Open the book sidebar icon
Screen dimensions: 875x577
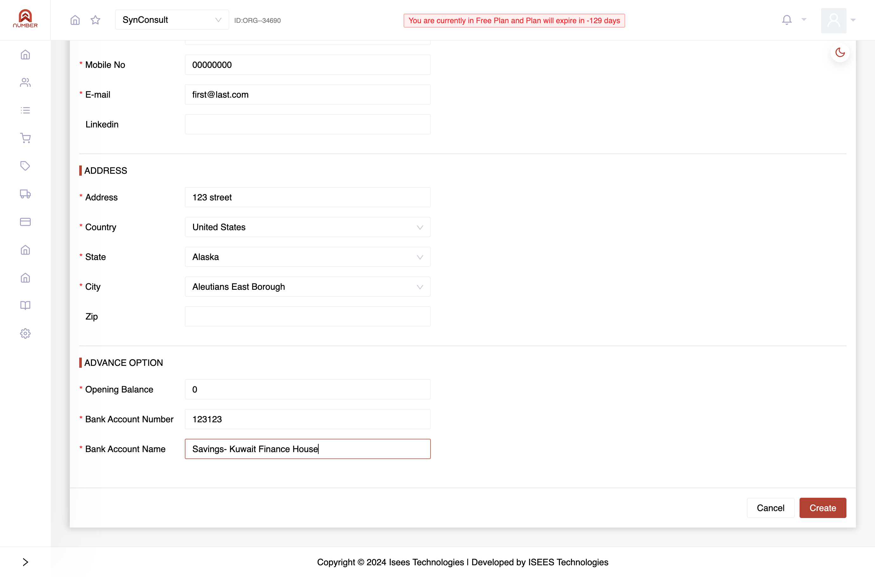pyautogui.click(x=25, y=305)
